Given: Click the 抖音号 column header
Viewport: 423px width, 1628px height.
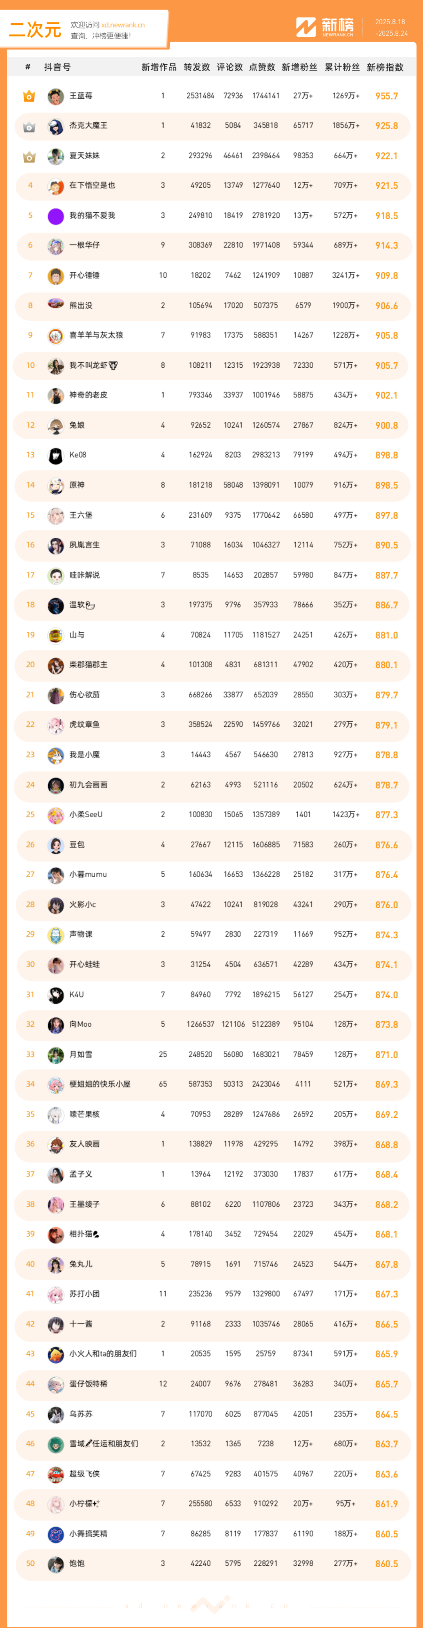Looking at the screenshot, I should pyautogui.click(x=58, y=67).
